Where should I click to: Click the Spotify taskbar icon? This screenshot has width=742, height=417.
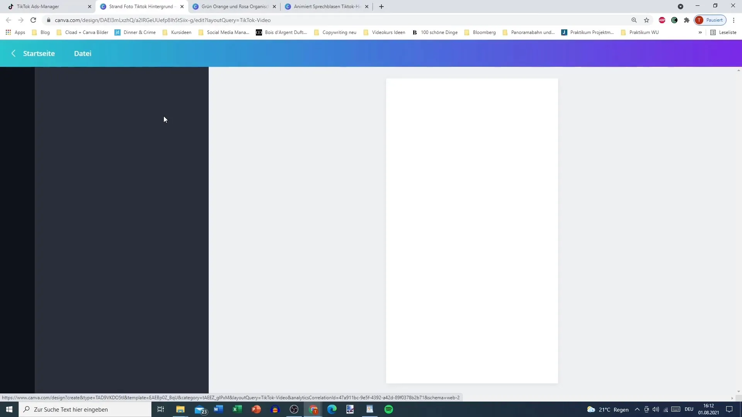(388, 409)
